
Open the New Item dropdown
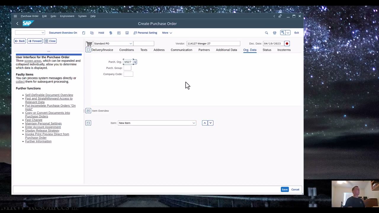click(194, 123)
